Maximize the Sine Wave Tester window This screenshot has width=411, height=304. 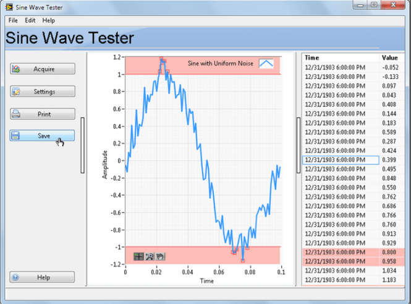click(374, 5)
